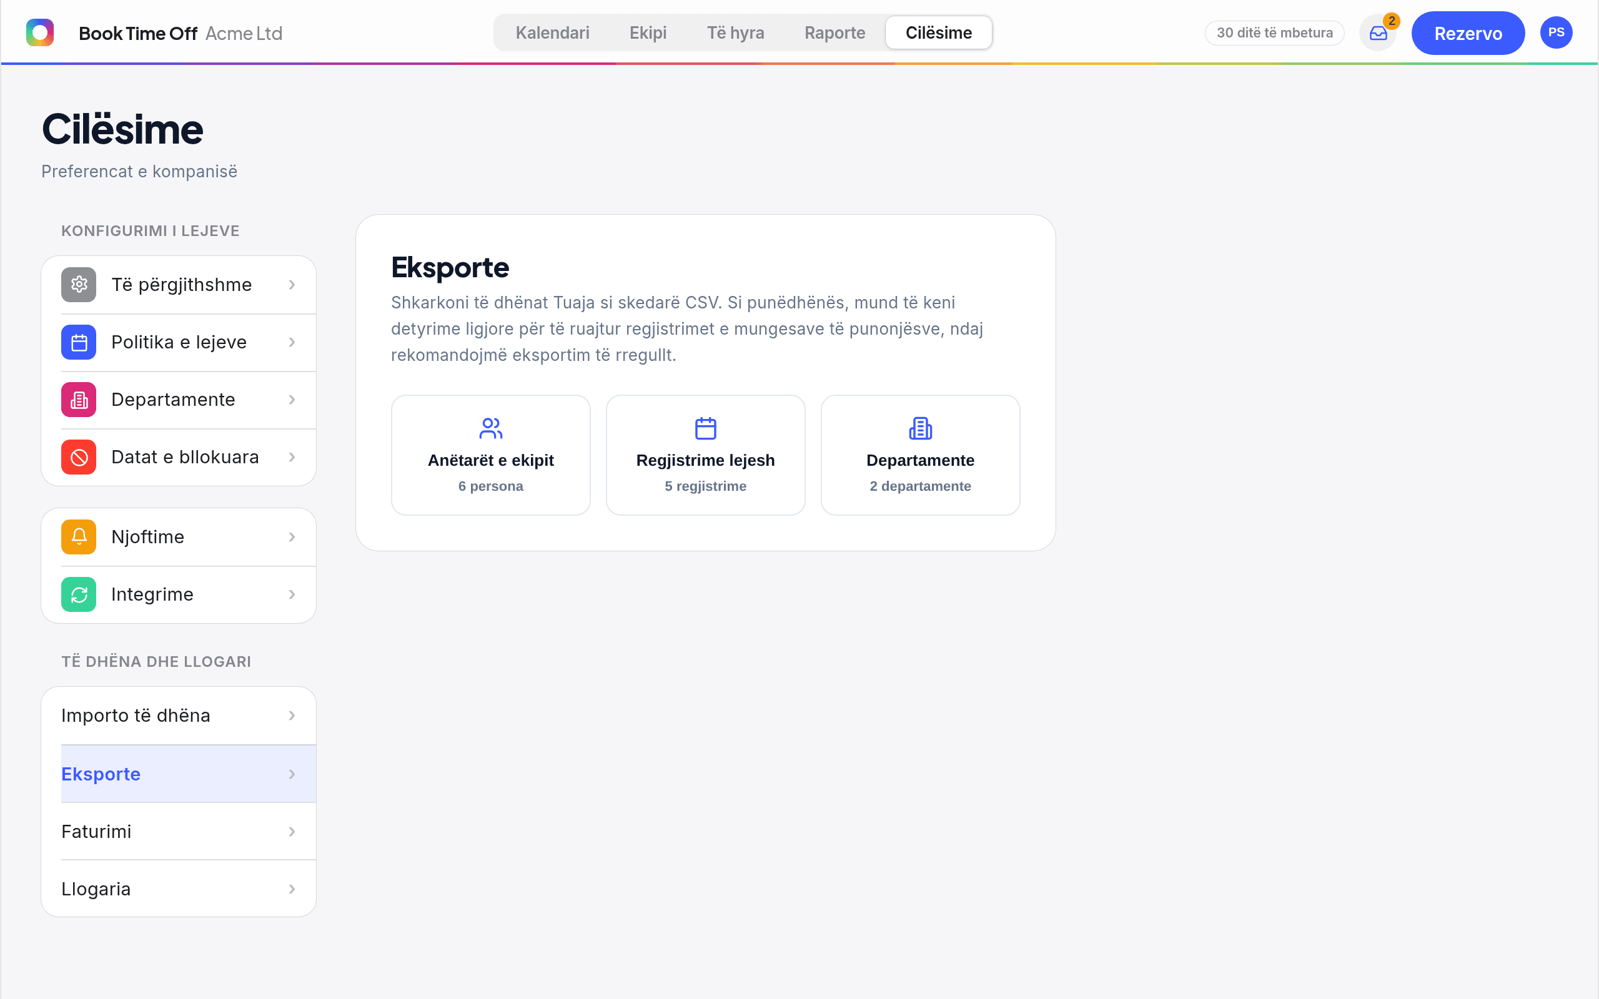Viewport: 1599px width, 999px height.
Task: Open the Departamente sidebar item
Action: [x=179, y=400]
